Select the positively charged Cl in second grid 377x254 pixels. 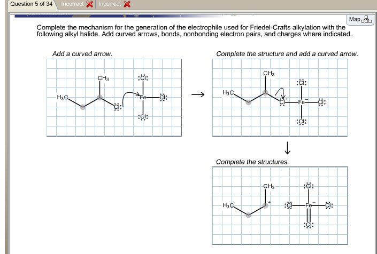tap(282, 102)
